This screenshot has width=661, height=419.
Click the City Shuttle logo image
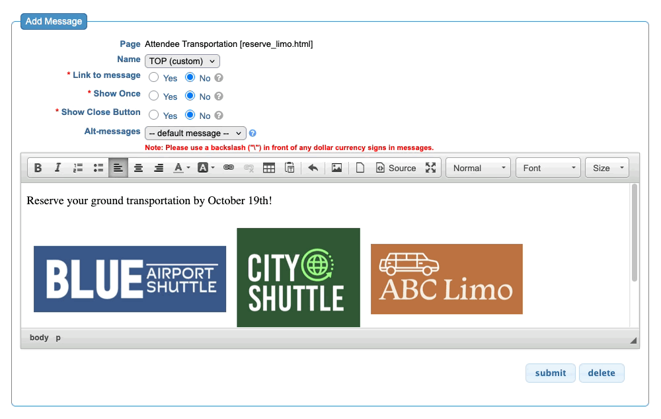[x=299, y=278]
